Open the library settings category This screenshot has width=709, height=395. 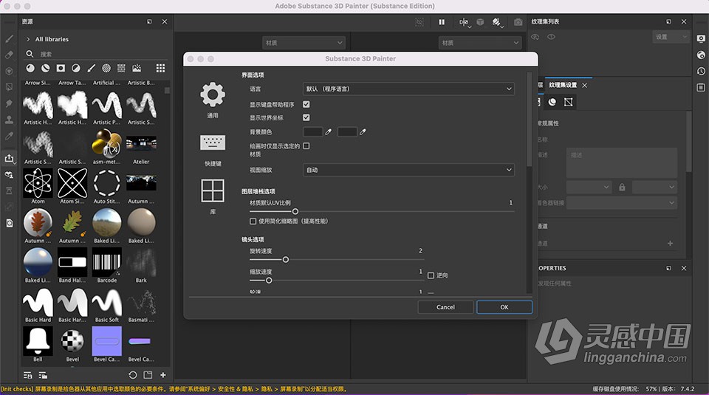click(213, 190)
